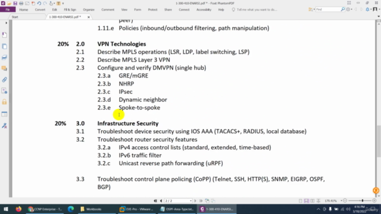
Task: Collapse the ribbon using the right-side arrow
Action: pos(379,17)
